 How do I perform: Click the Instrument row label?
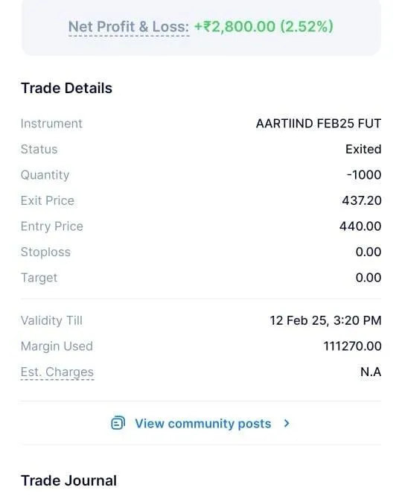51,124
